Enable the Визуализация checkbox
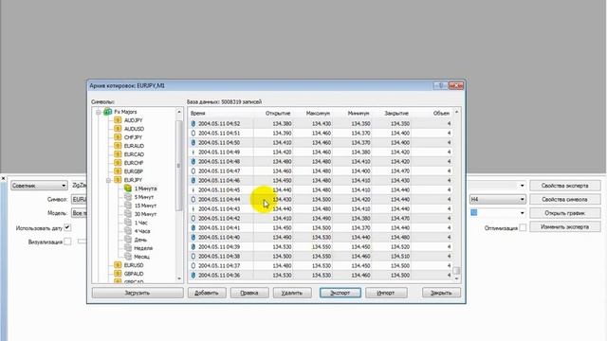 point(67,242)
